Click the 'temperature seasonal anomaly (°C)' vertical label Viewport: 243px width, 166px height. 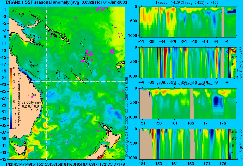(x=19, y=98)
